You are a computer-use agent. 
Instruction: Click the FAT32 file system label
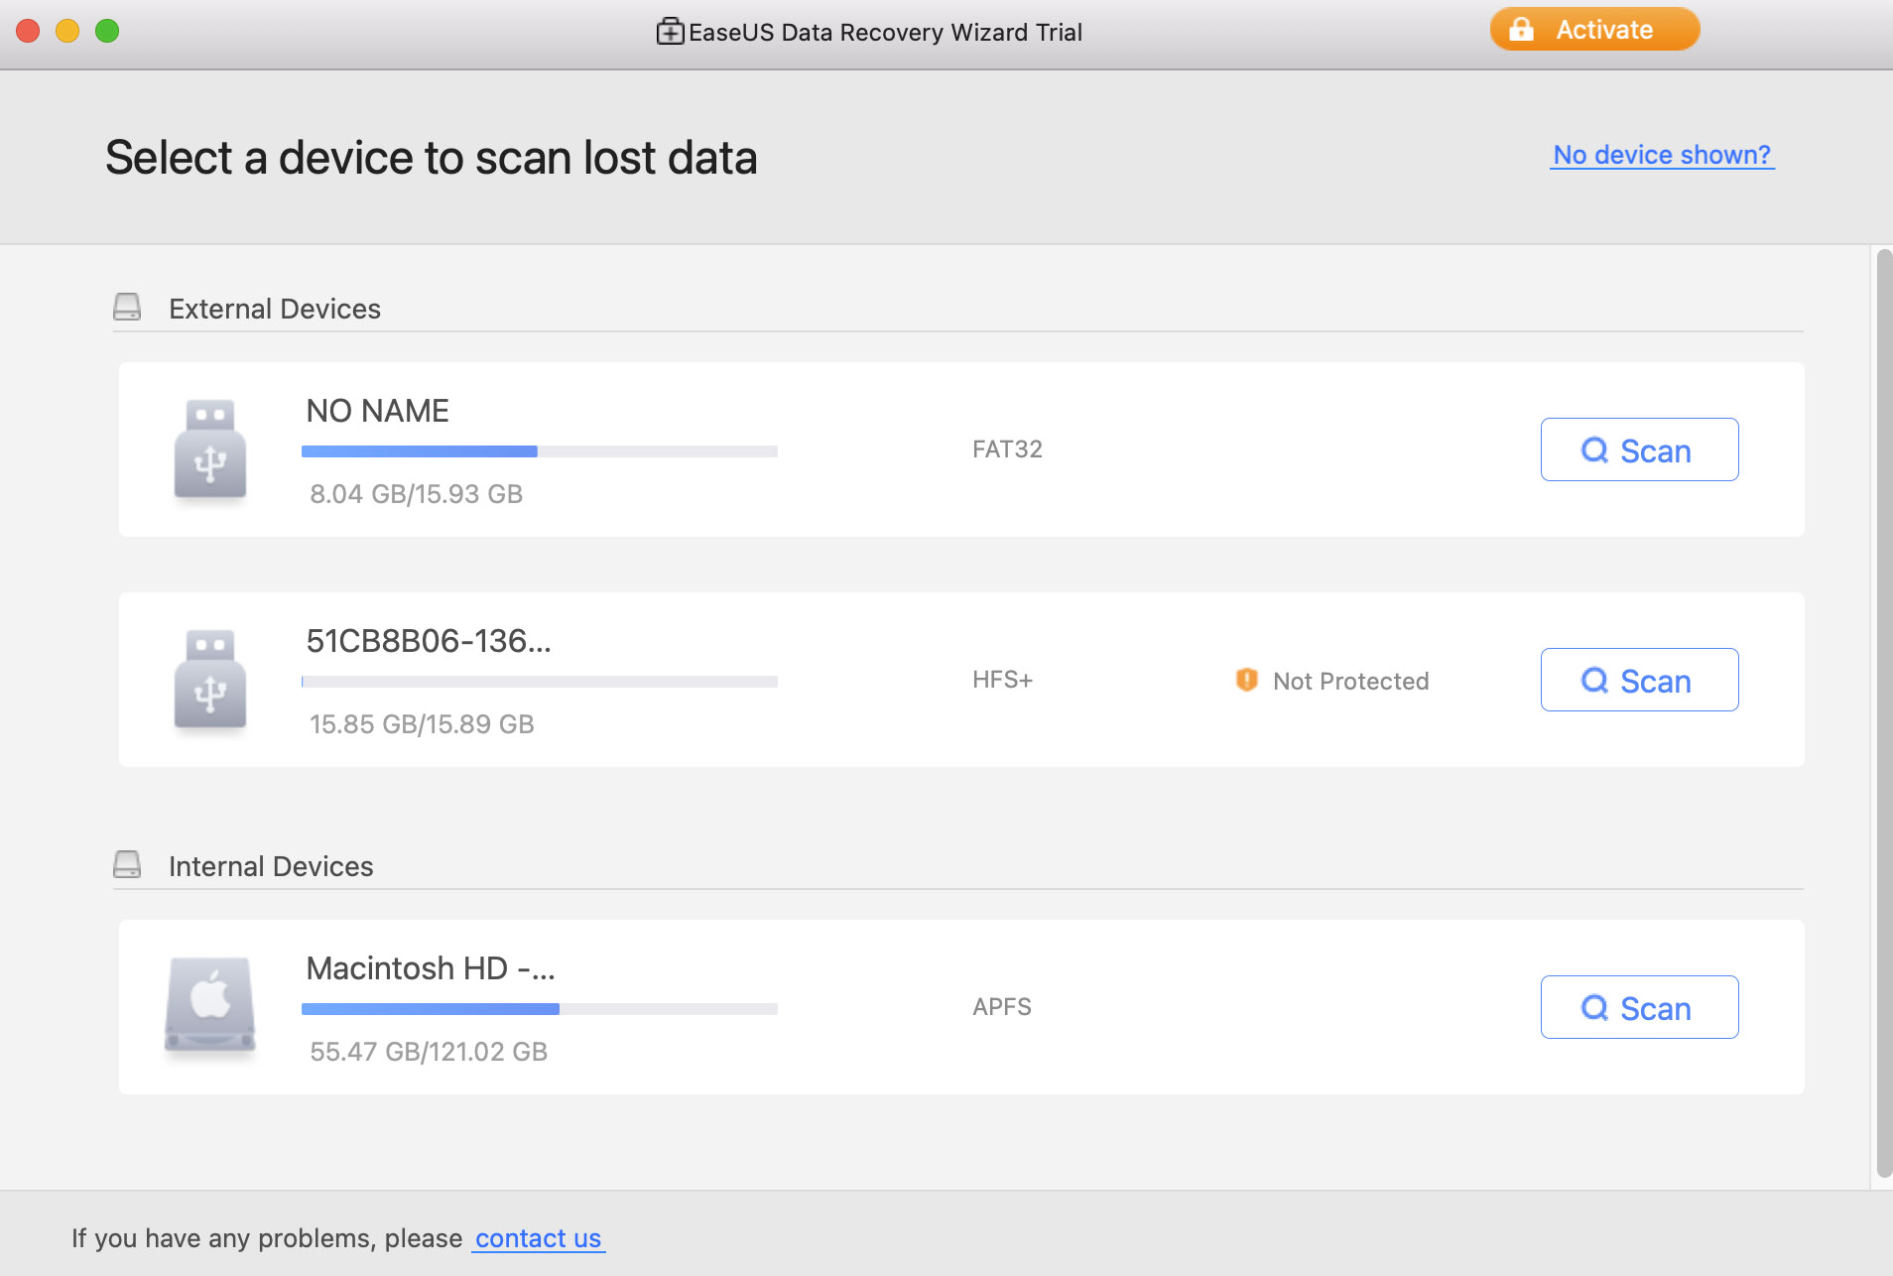point(1007,449)
